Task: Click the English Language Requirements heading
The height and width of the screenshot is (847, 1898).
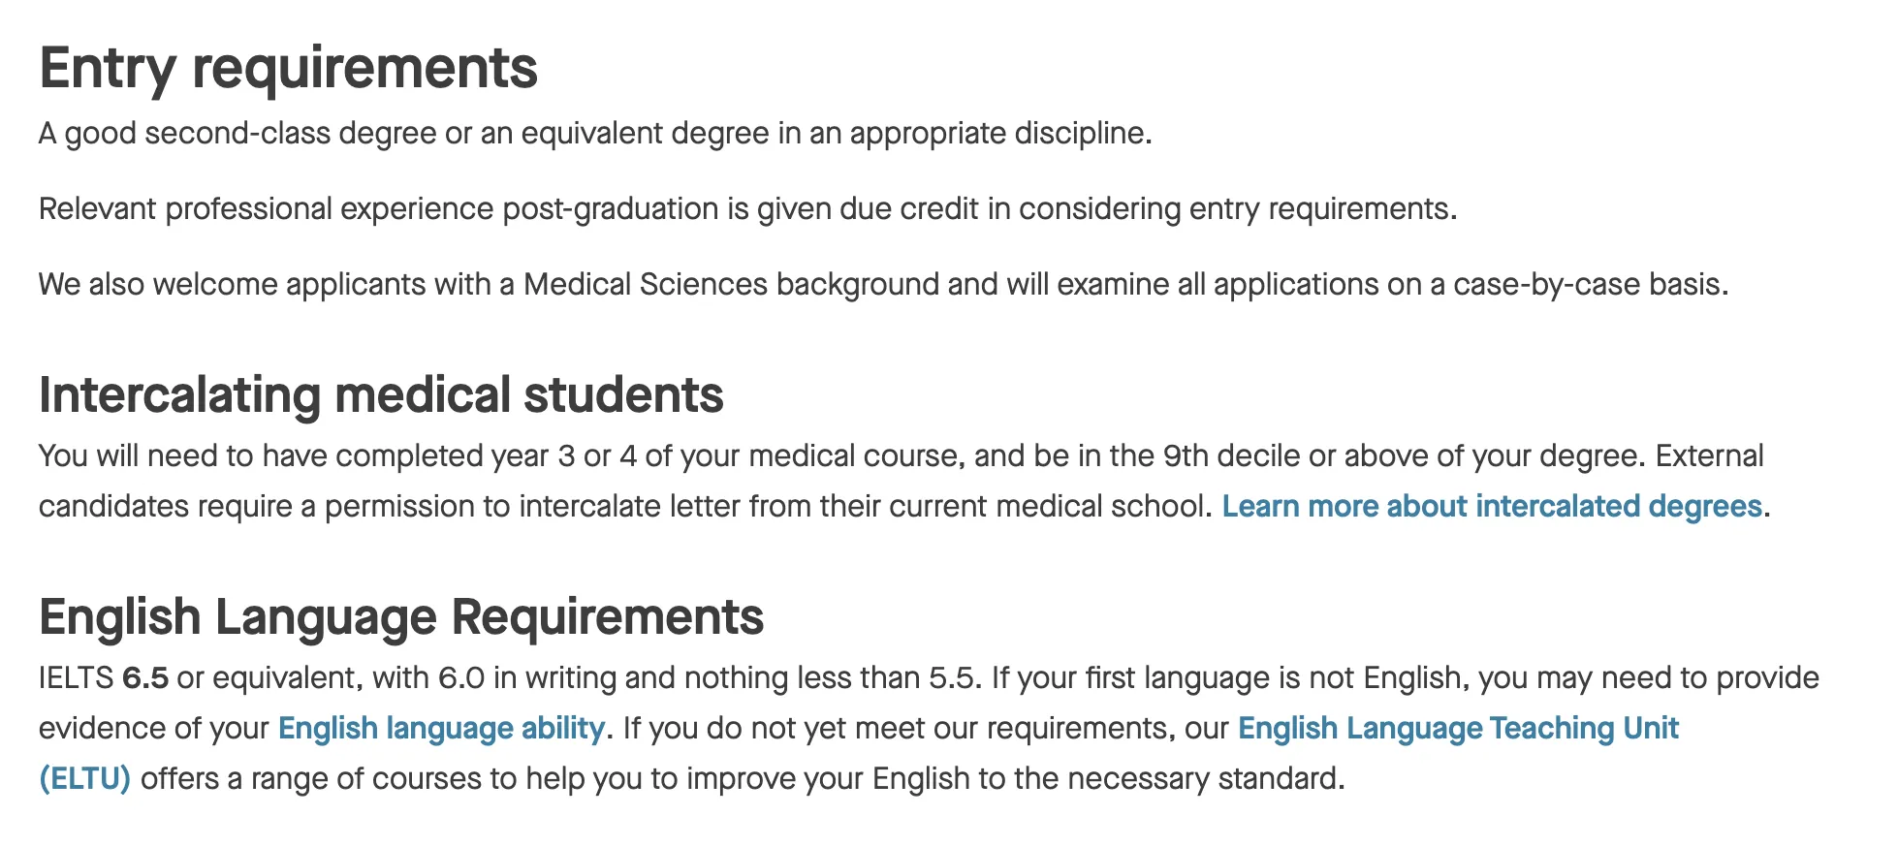Action: 401,616
